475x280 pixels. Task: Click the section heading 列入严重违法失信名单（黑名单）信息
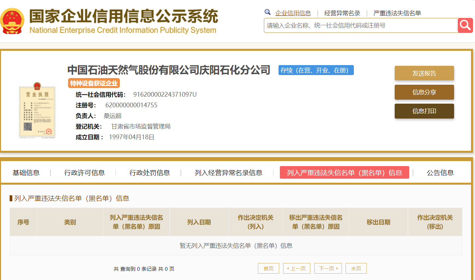[x=72, y=198]
